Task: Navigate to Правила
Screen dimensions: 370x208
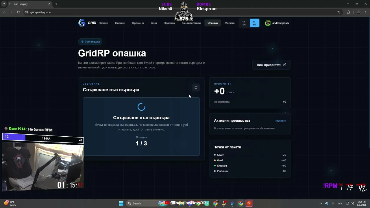Action: pos(169,23)
